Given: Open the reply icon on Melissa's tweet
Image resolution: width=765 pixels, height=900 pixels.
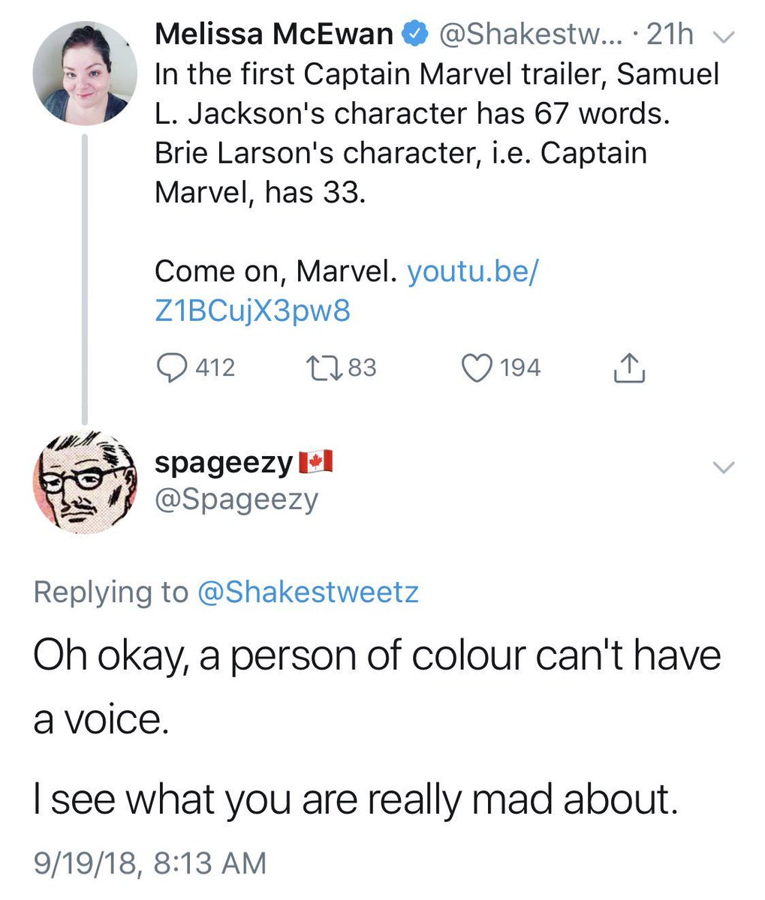Looking at the screenshot, I should pos(173,367).
